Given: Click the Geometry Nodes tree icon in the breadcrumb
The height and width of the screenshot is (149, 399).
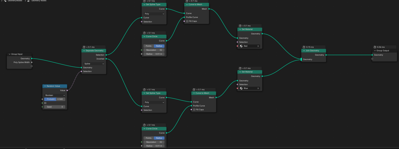Looking at the screenshot, I should click(29, 1).
